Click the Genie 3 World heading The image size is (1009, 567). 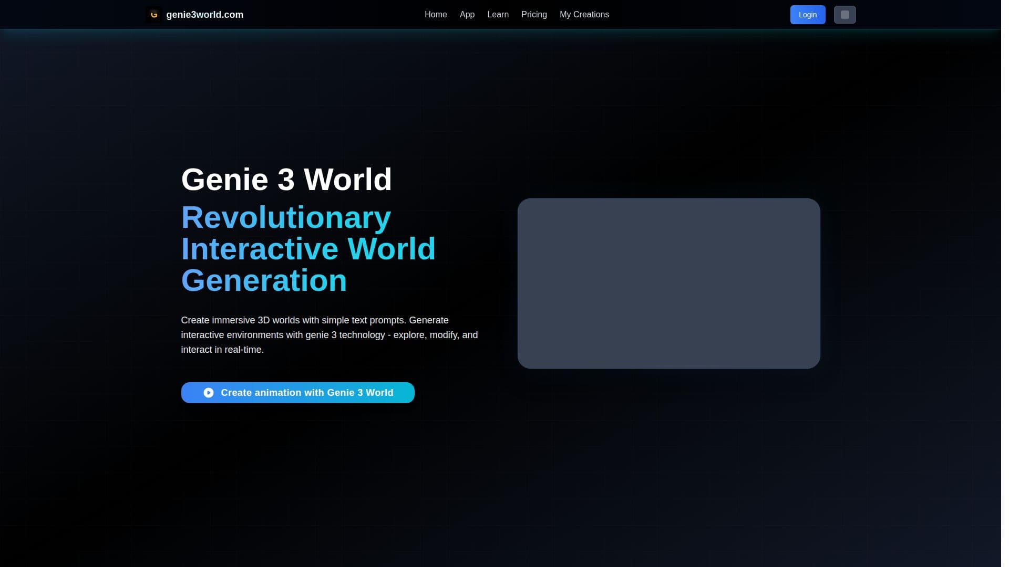286,180
